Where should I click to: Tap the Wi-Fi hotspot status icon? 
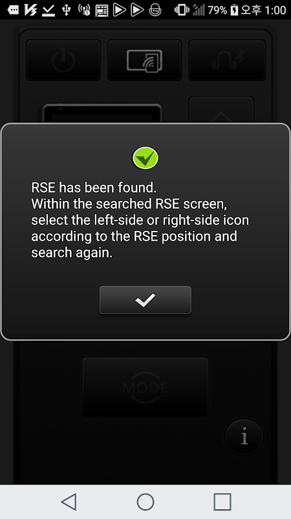pyautogui.click(x=84, y=10)
